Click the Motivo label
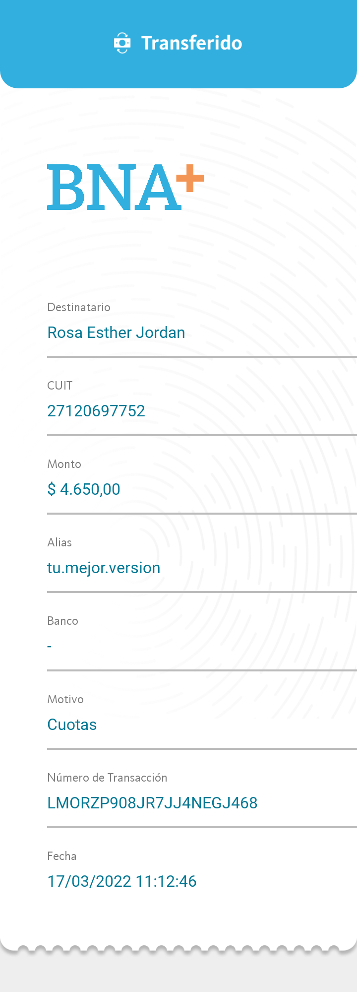Image resolution: width=357 pixels, height=992 pixels. [65, 699]
